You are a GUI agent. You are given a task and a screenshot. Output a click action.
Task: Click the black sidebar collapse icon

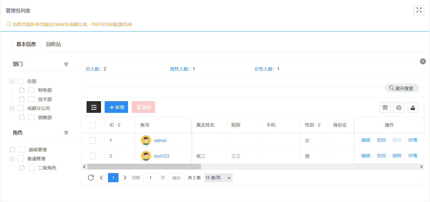tap(94, 107)
